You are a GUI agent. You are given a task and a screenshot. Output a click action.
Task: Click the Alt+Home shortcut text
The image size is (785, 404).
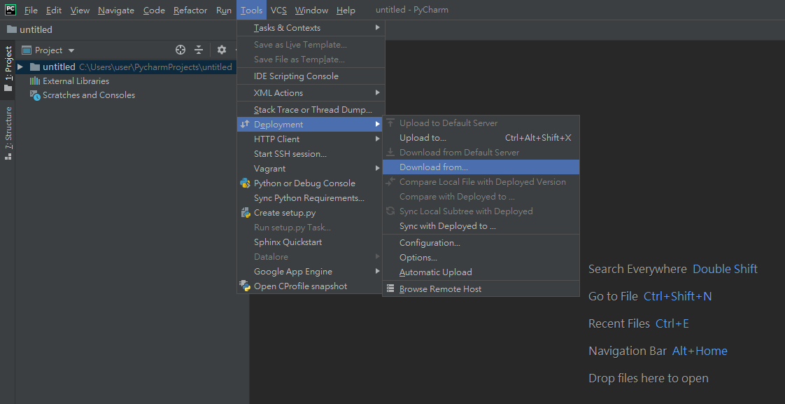coord(700,351)
